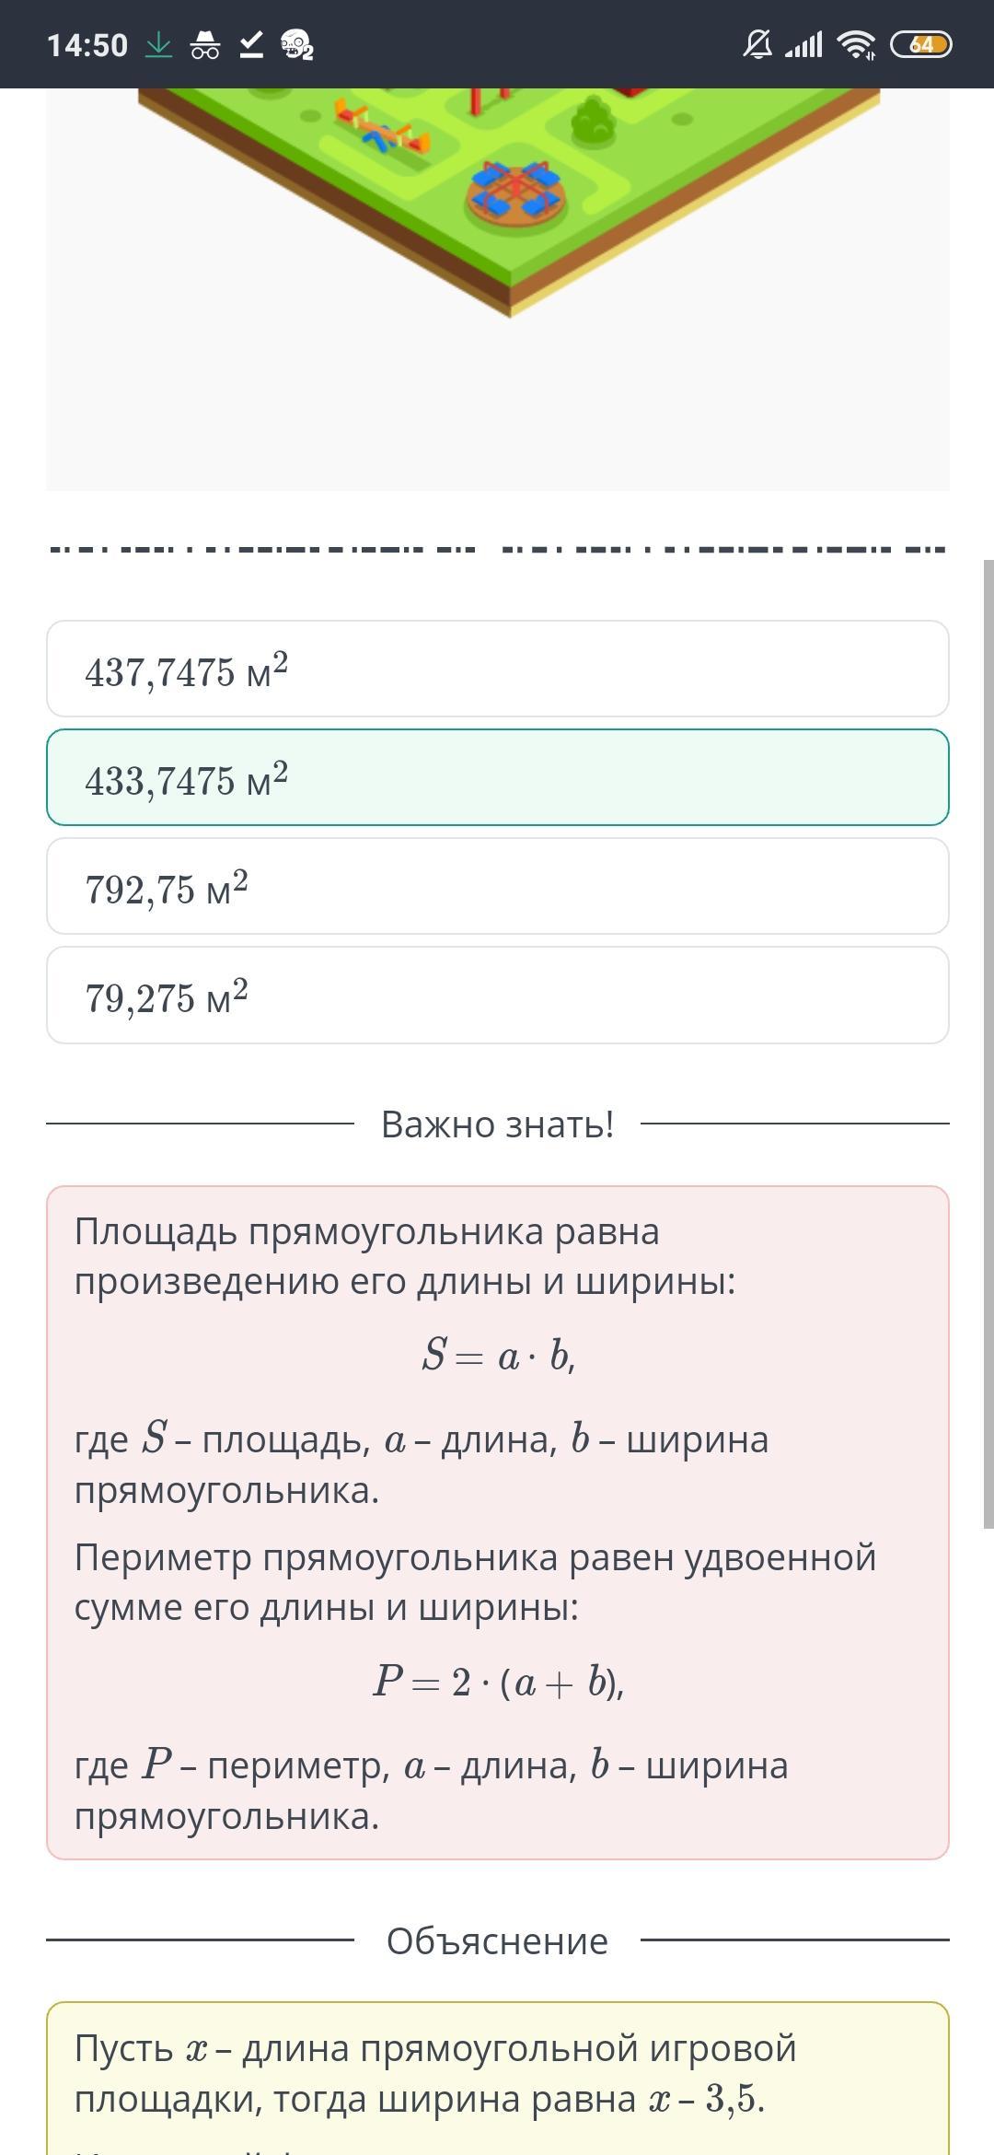Tap the perimeter formula P = 2 · (a + b)
The image size is (994, 2155).
(498, 1682)
